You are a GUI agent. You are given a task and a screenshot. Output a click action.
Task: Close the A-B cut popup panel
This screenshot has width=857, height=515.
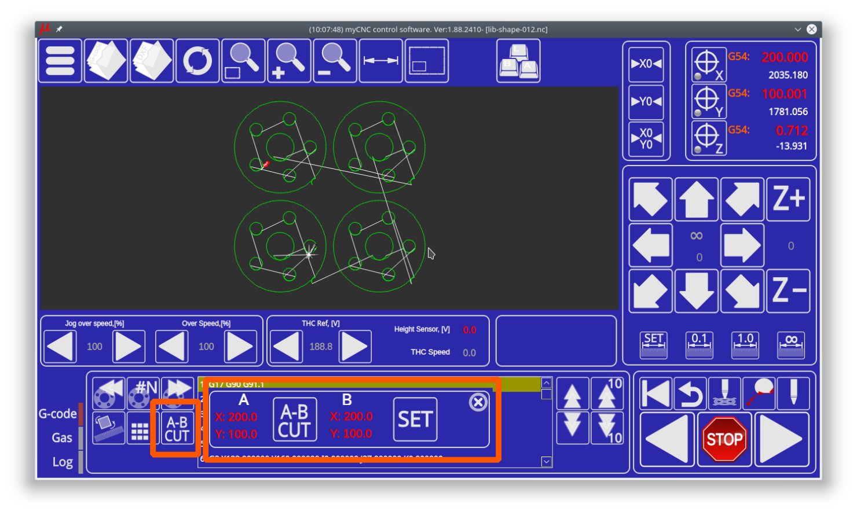pos(478,402)
